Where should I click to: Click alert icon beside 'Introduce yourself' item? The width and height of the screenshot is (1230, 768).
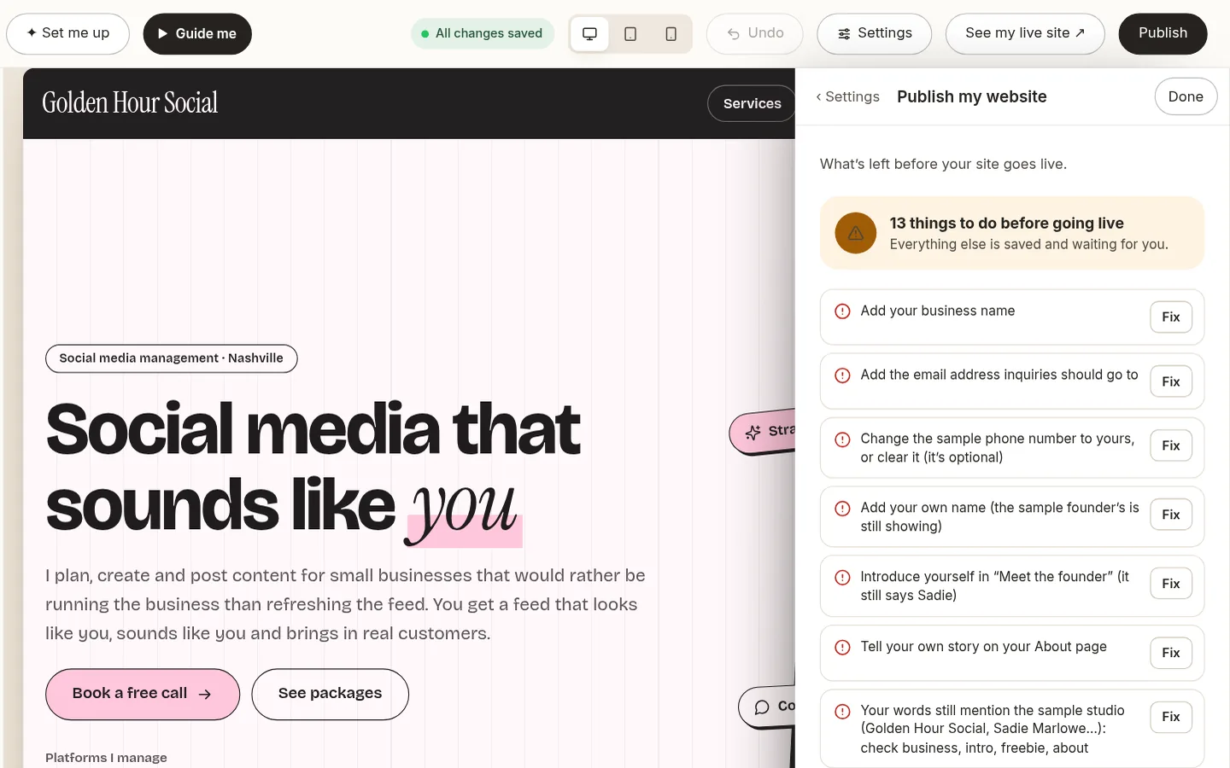point(842,578)
